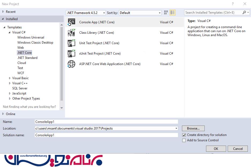Select the ASP.NET Core Web Application globe icon
This screenshot has height=167, width=251.
(71, 64)
